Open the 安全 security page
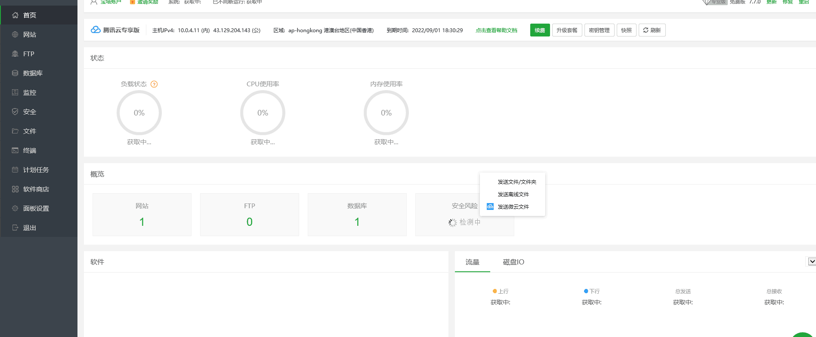Image resolution: width=816 pixels, height=337 pixels. click(x=39, y=112)
